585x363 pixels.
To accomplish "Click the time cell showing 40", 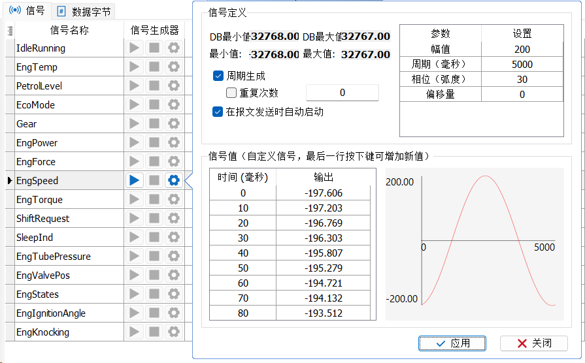I will [x=243, y=253].
